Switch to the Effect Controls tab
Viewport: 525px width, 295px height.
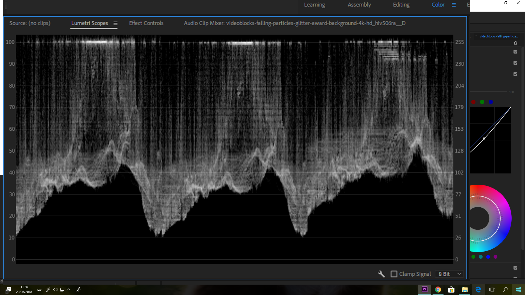[146, 23]
